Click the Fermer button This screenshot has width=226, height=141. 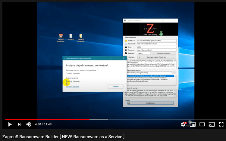coord(115,86)
